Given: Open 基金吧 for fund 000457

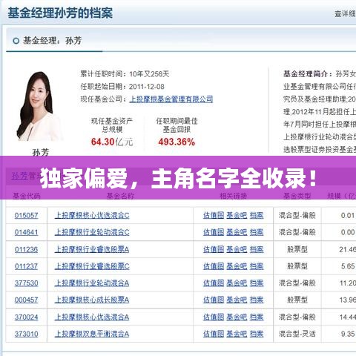Looking at the screenshot, I should click(237, 300).
